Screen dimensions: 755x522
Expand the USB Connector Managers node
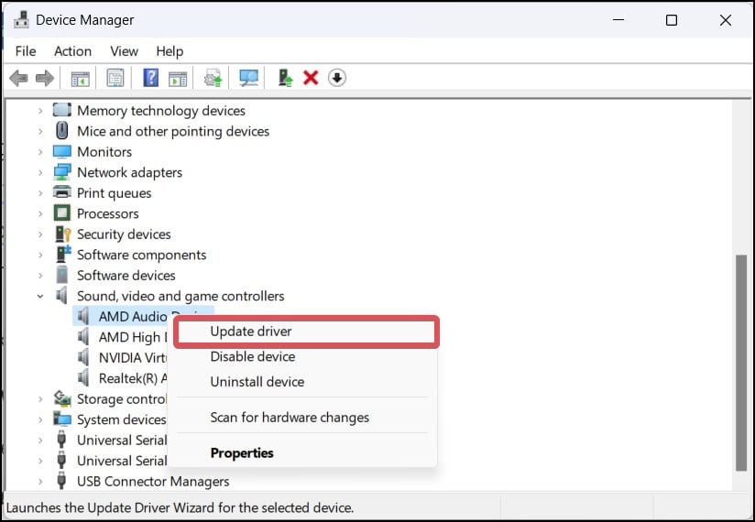[x=40, y=482]
